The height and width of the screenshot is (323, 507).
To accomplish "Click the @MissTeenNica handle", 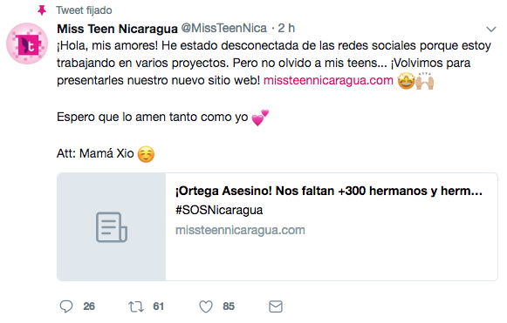I will tap(223, 29).
